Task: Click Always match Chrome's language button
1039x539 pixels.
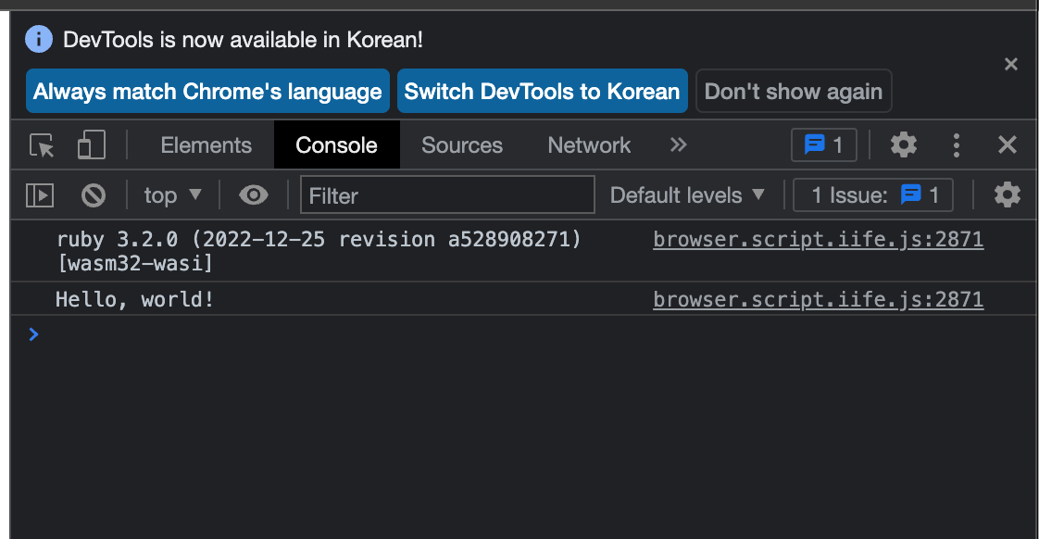Action: (207, 91)
